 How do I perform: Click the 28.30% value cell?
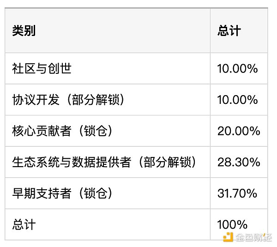(239, 162)
